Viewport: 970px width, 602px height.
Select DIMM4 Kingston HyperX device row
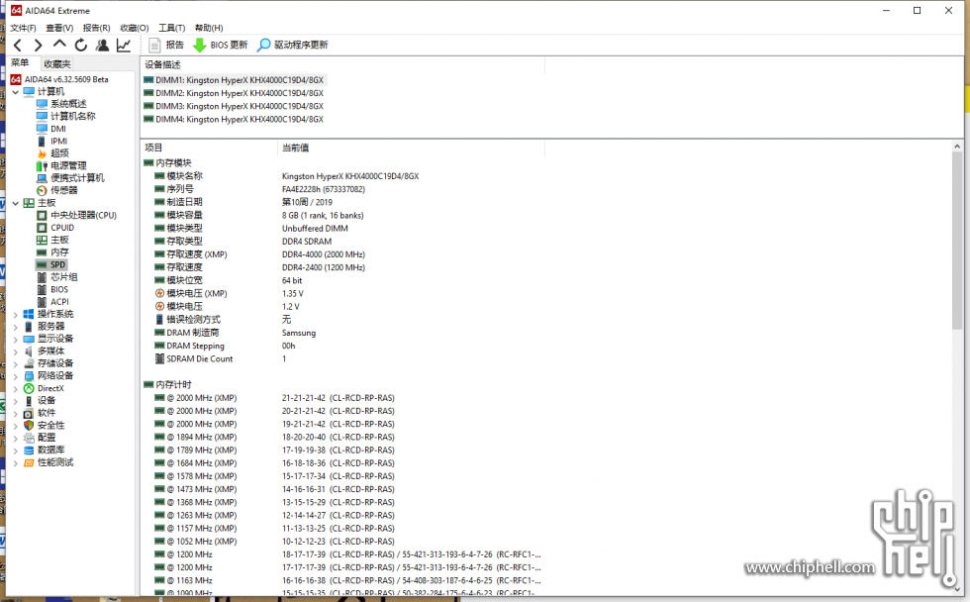coord(234,119)
